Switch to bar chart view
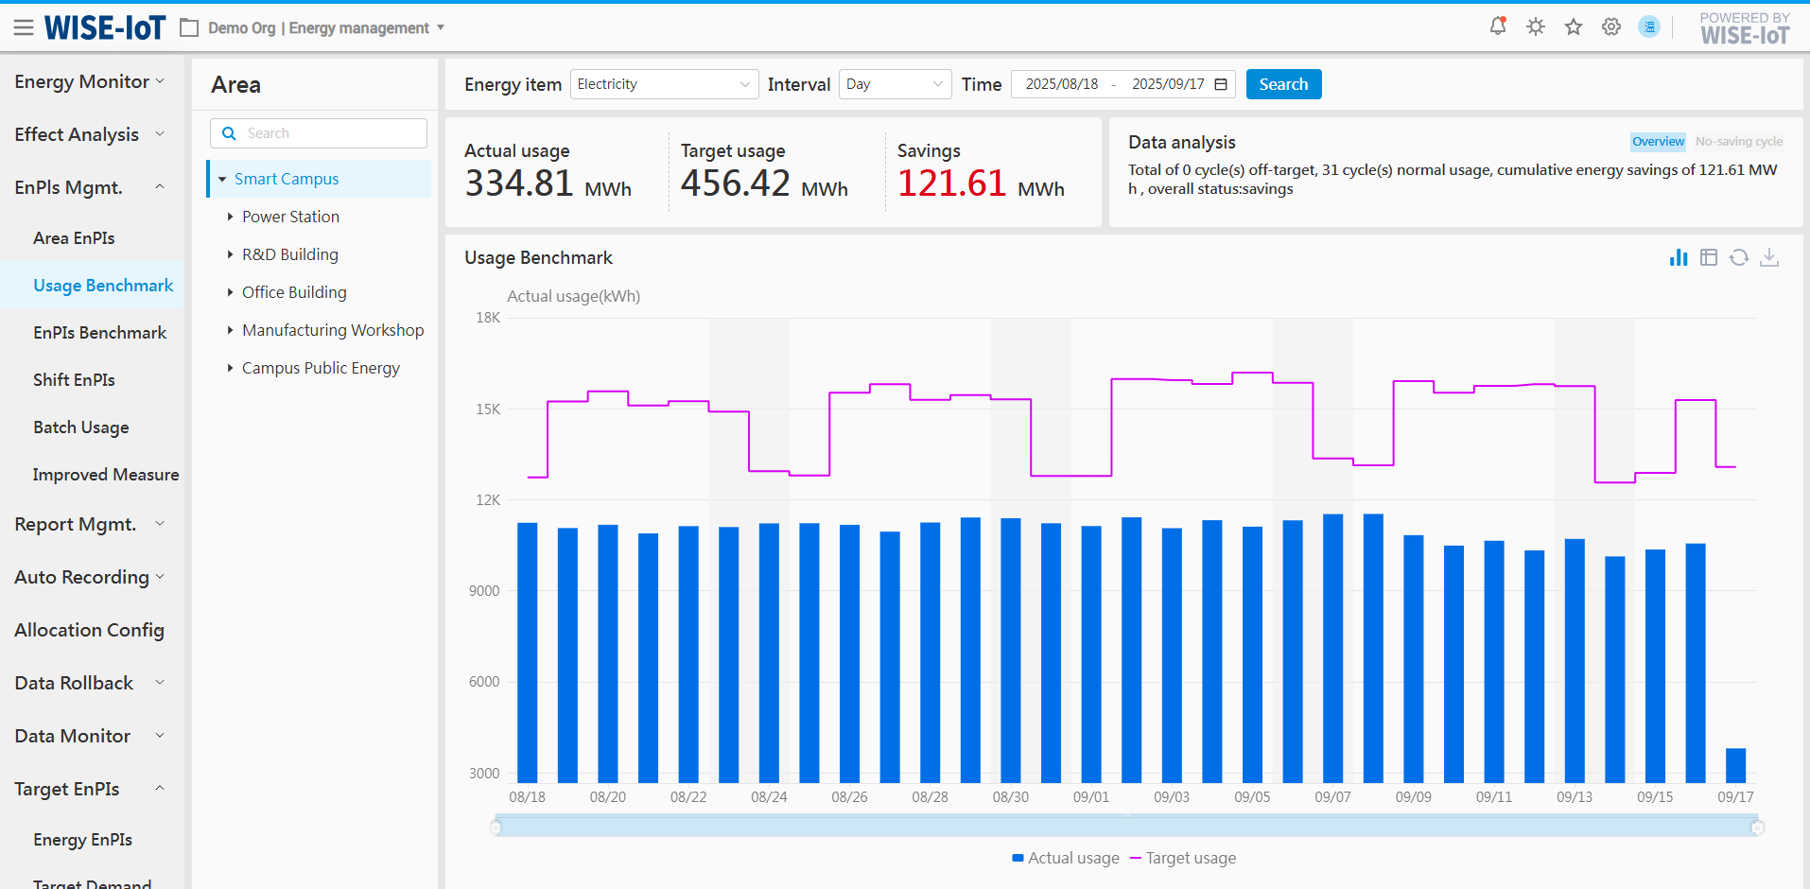Viewport: 1810px width, 889px height. click(x=1679, y=257)
